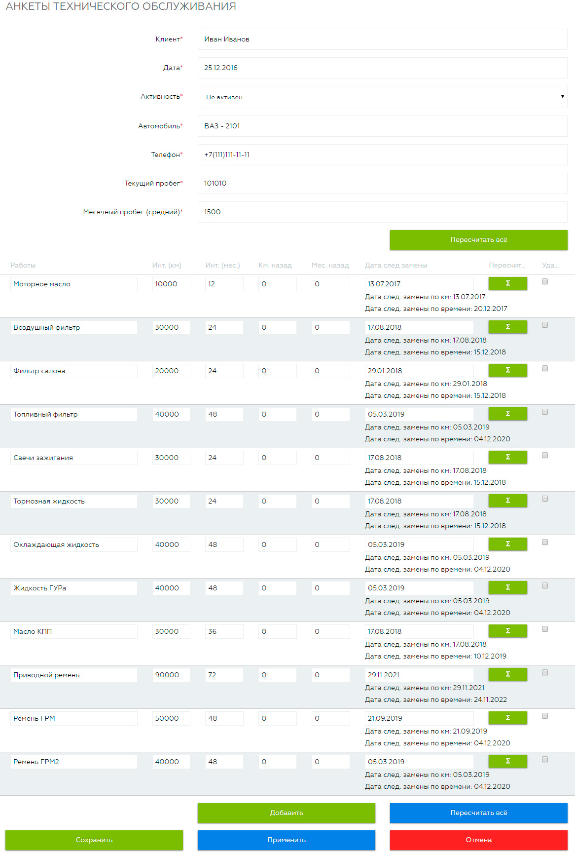This screenshot has width=575, height=853.
Task: Click the blue Применить button
Action: [x=286, y=840]
